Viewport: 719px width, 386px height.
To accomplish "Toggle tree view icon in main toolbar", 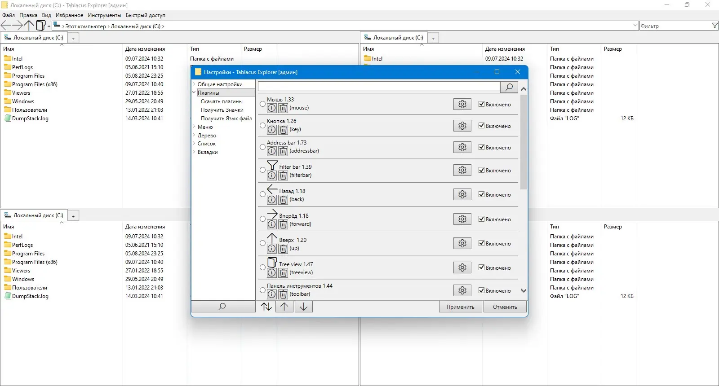I will coord(41,26).
